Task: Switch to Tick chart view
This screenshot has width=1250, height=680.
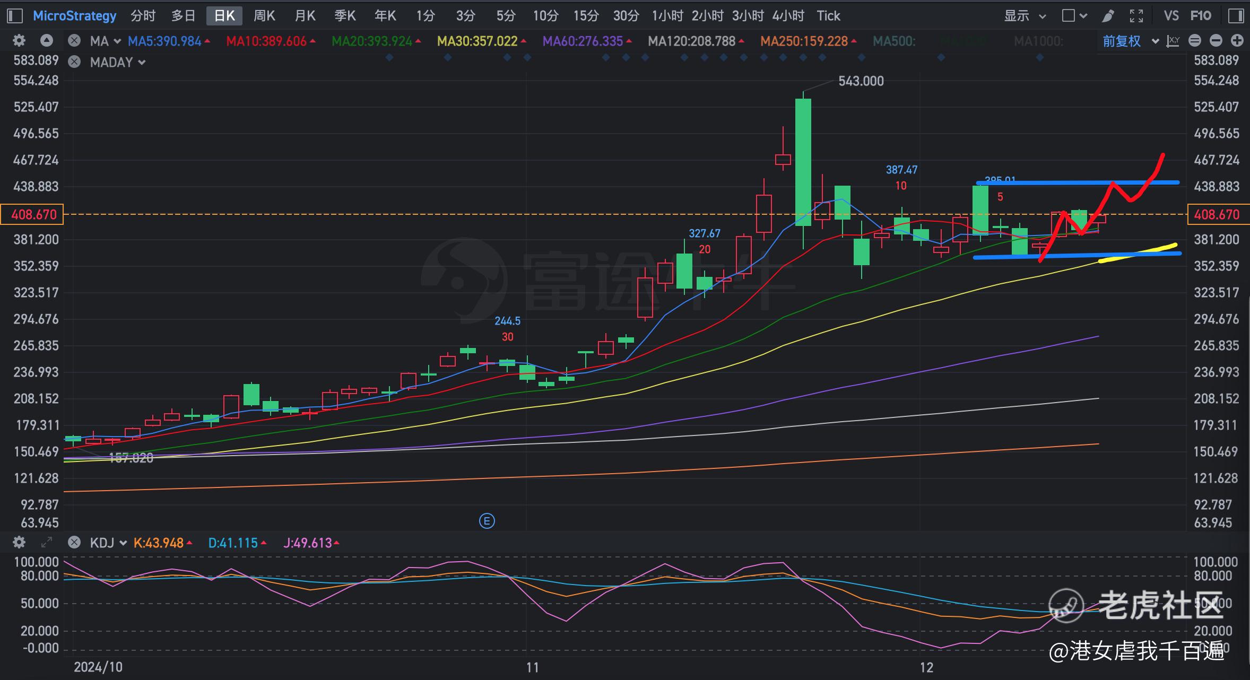Action: [x=829, y=16]
